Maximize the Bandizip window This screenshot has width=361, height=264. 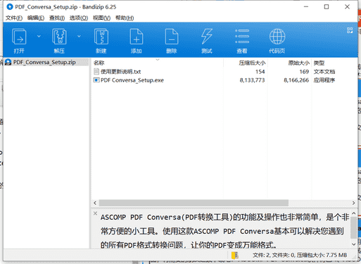(x=327, y=7)
